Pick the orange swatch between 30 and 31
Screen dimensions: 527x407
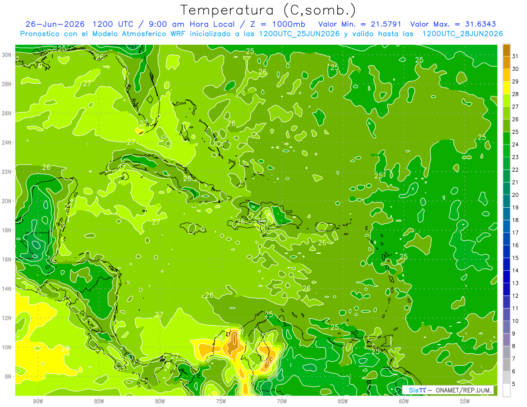(x=506, y=63)
